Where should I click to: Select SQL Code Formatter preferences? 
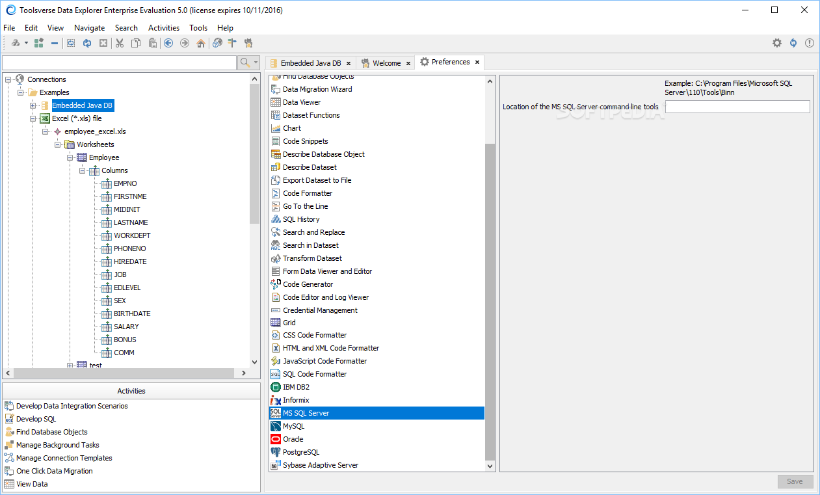(315, 374)
